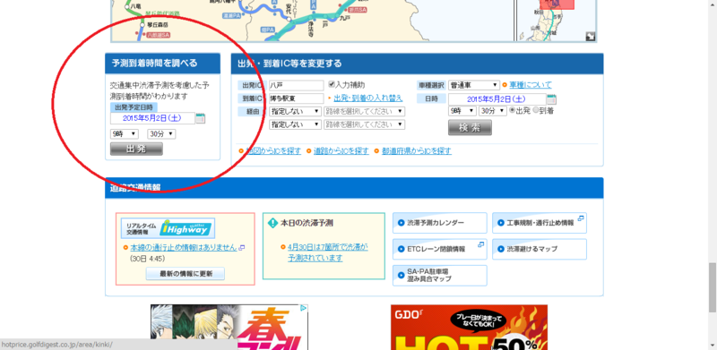717x350 pixels.
Task: Click the (30日 4:45) update timestamp
Action: pos(147,259)
